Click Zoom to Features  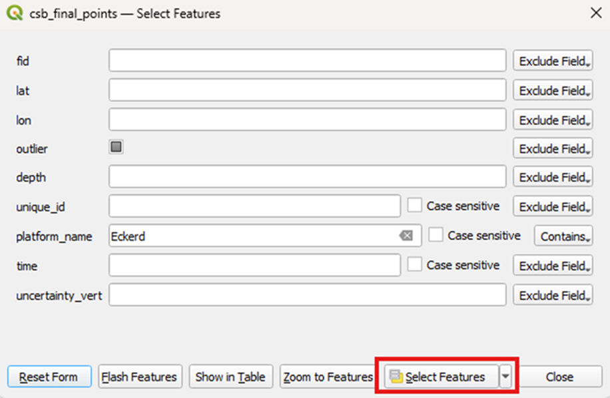(328, 377)
